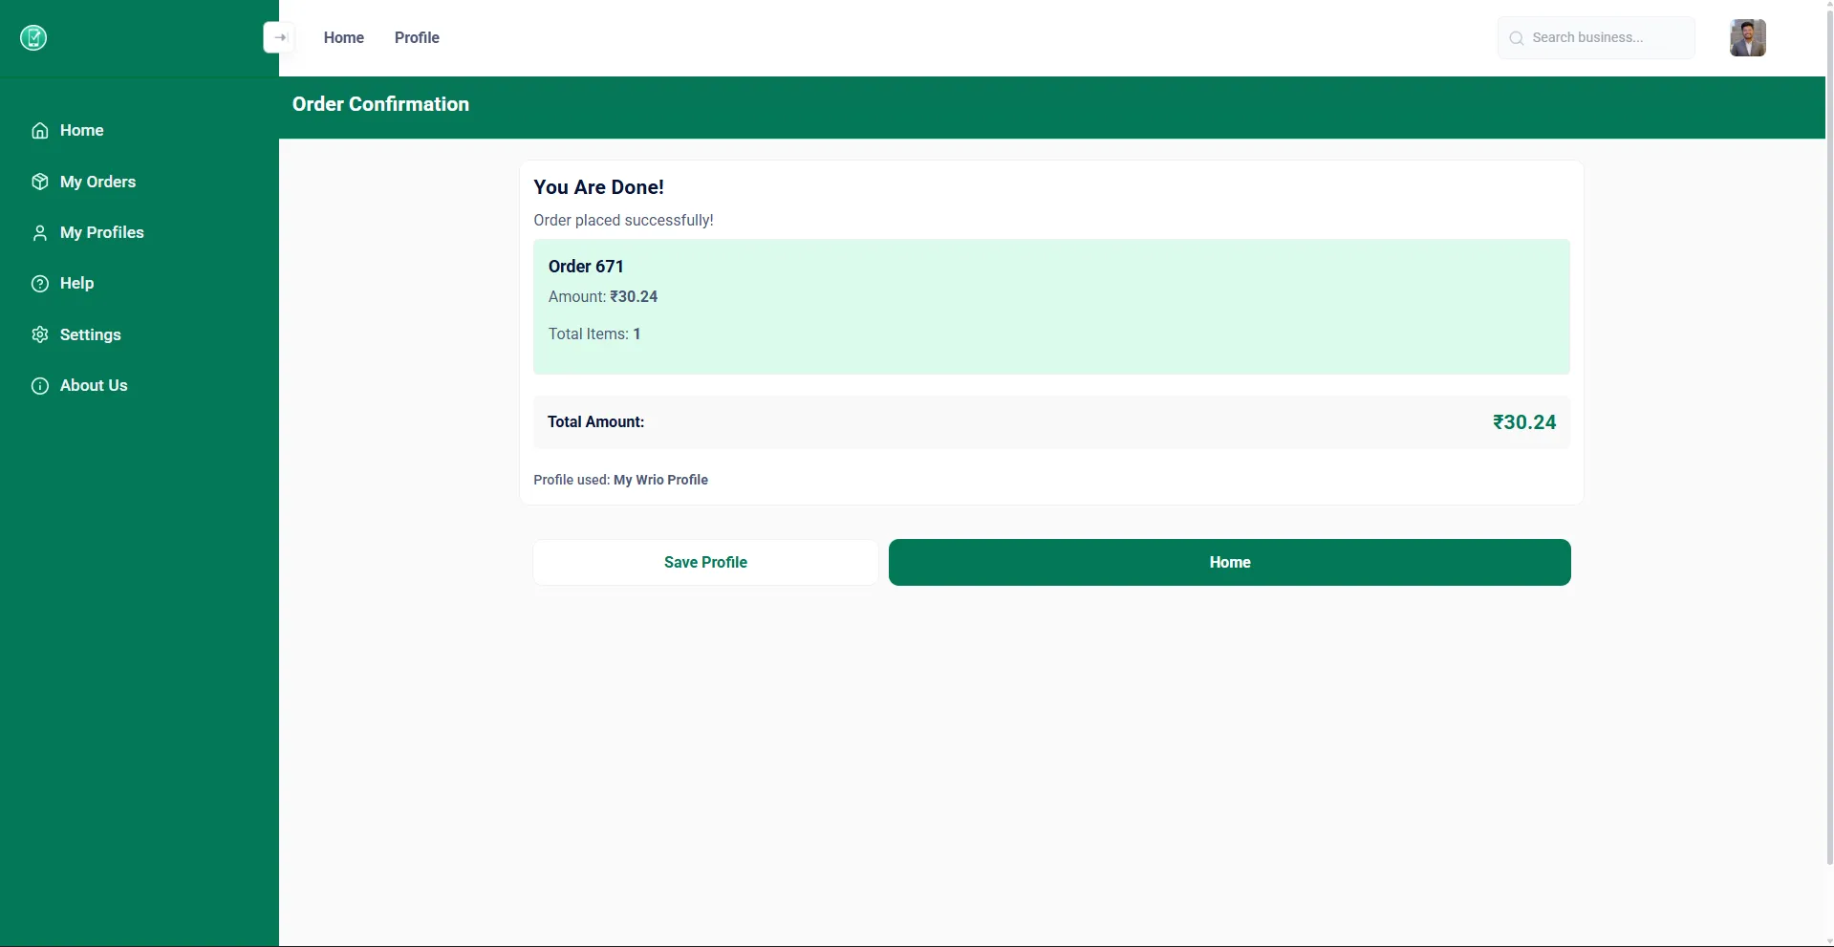Select the Profile tab in the top navigation
Image resolution: width=1834 pixels, height=947 pixels.
(417, 37)
